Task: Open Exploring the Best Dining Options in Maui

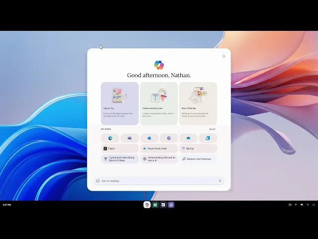Action: click(x=120, y=159)
